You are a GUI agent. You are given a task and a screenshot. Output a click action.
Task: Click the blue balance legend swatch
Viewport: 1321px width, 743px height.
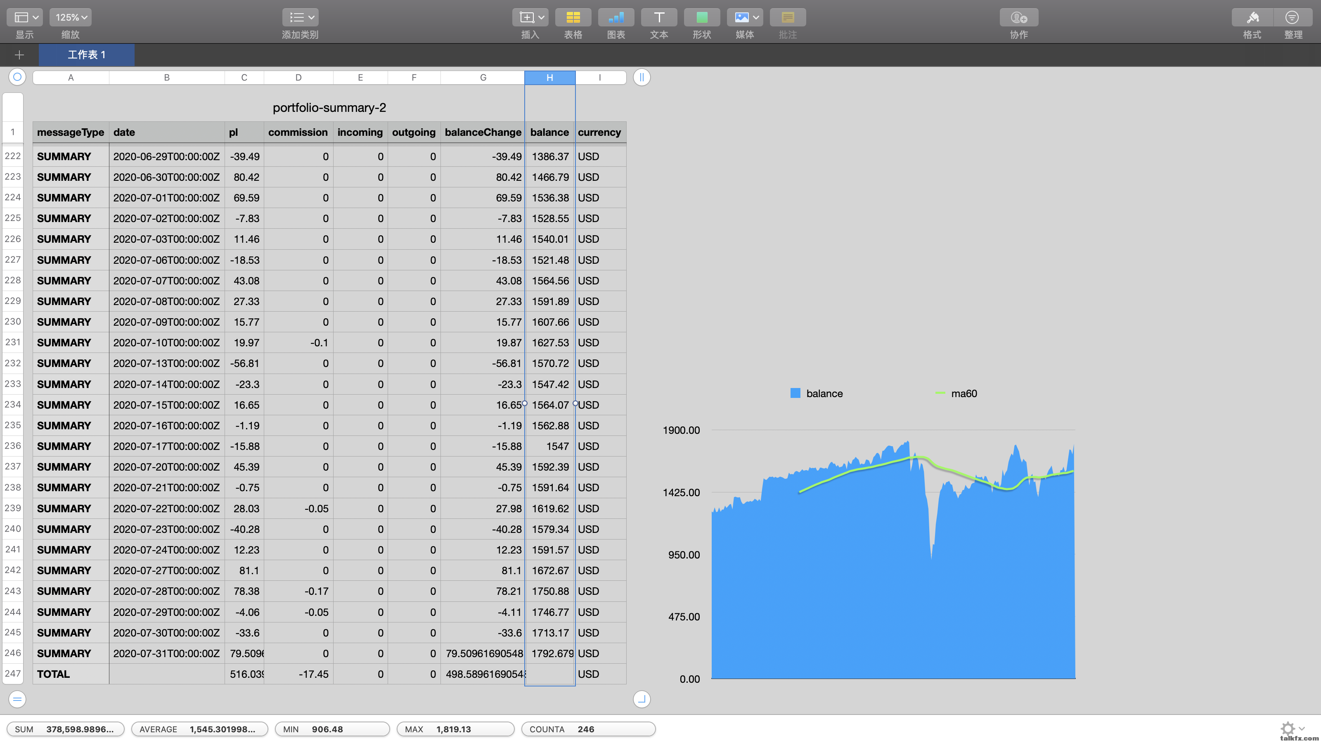coord(795,393)
